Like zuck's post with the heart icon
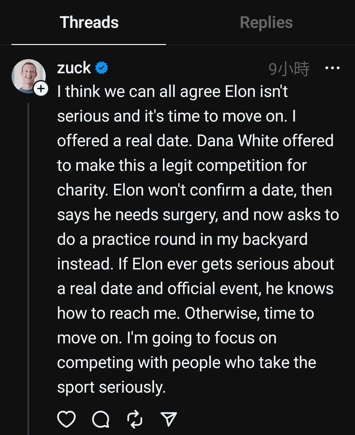The width and height of the screenshot is (355, 435). click(66, 419)
